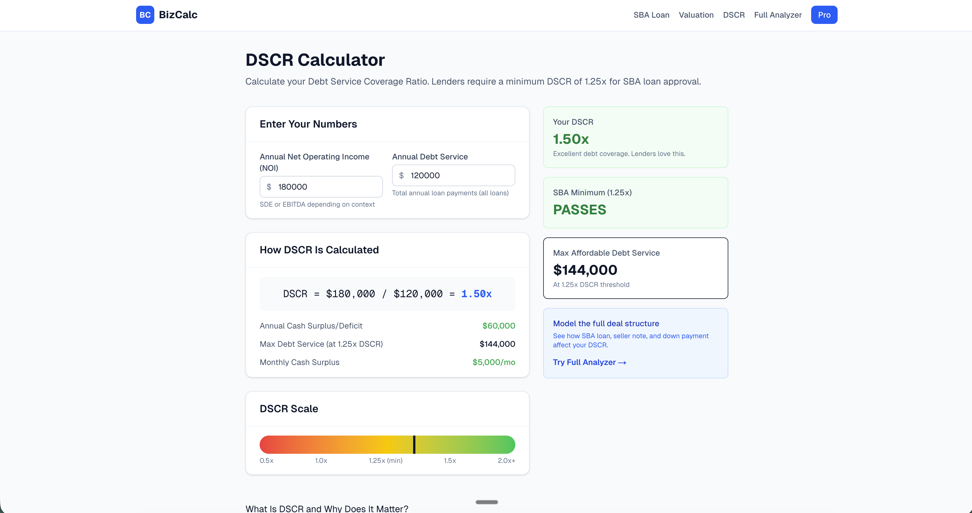This screenshot has width=972, height=513.
Task: Click the BizCalc brand name
Action: (178, 15)
